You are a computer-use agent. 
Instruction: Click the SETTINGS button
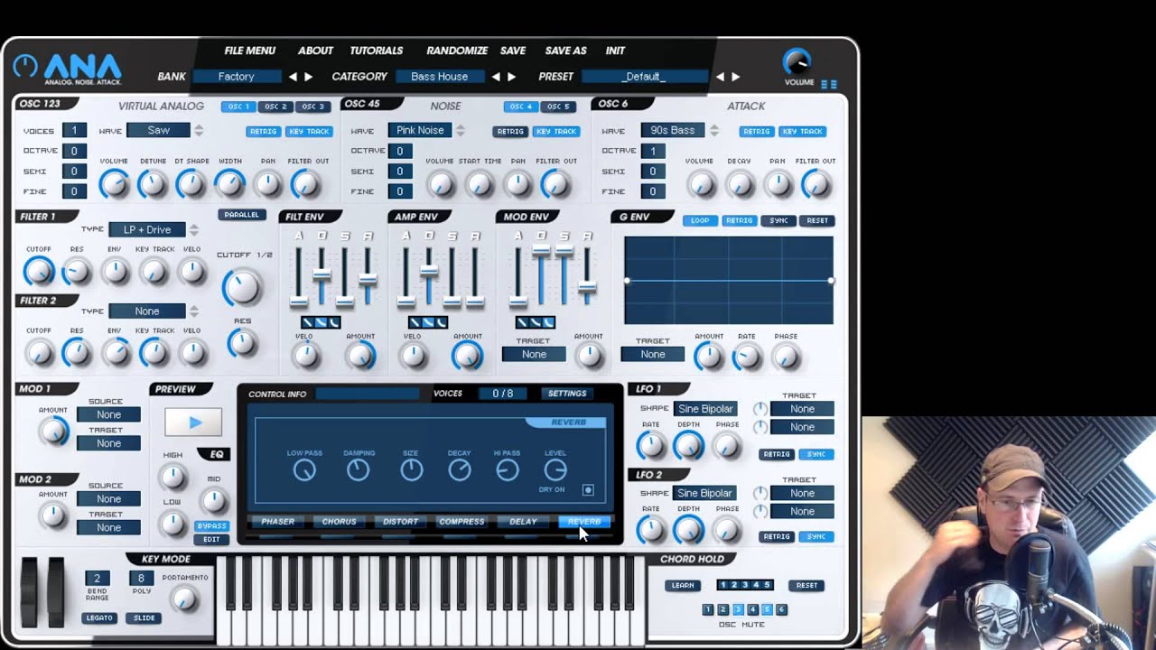tap(567, 394)
